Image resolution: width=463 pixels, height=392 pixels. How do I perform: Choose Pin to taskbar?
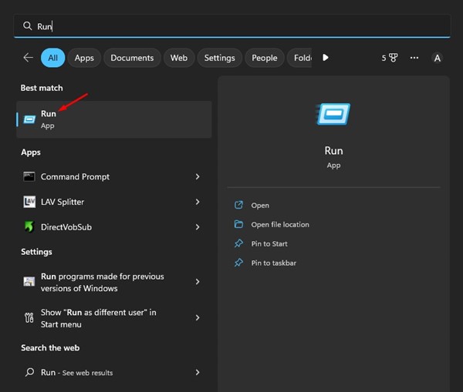click(274, 263)
